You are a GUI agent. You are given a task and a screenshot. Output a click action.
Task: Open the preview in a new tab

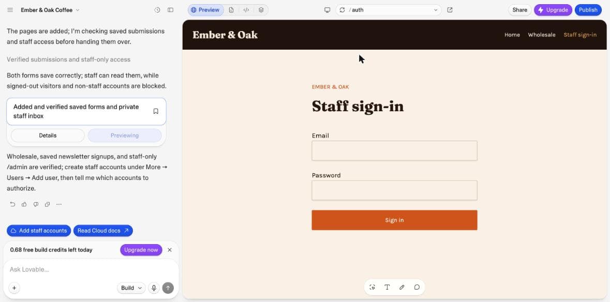[450, 10]
